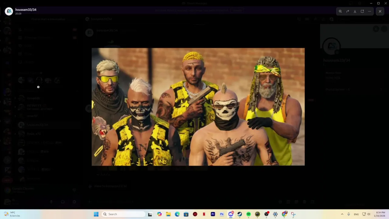Download the image with the download icon
Screen dimensions: 389x219
pos(355,11)
